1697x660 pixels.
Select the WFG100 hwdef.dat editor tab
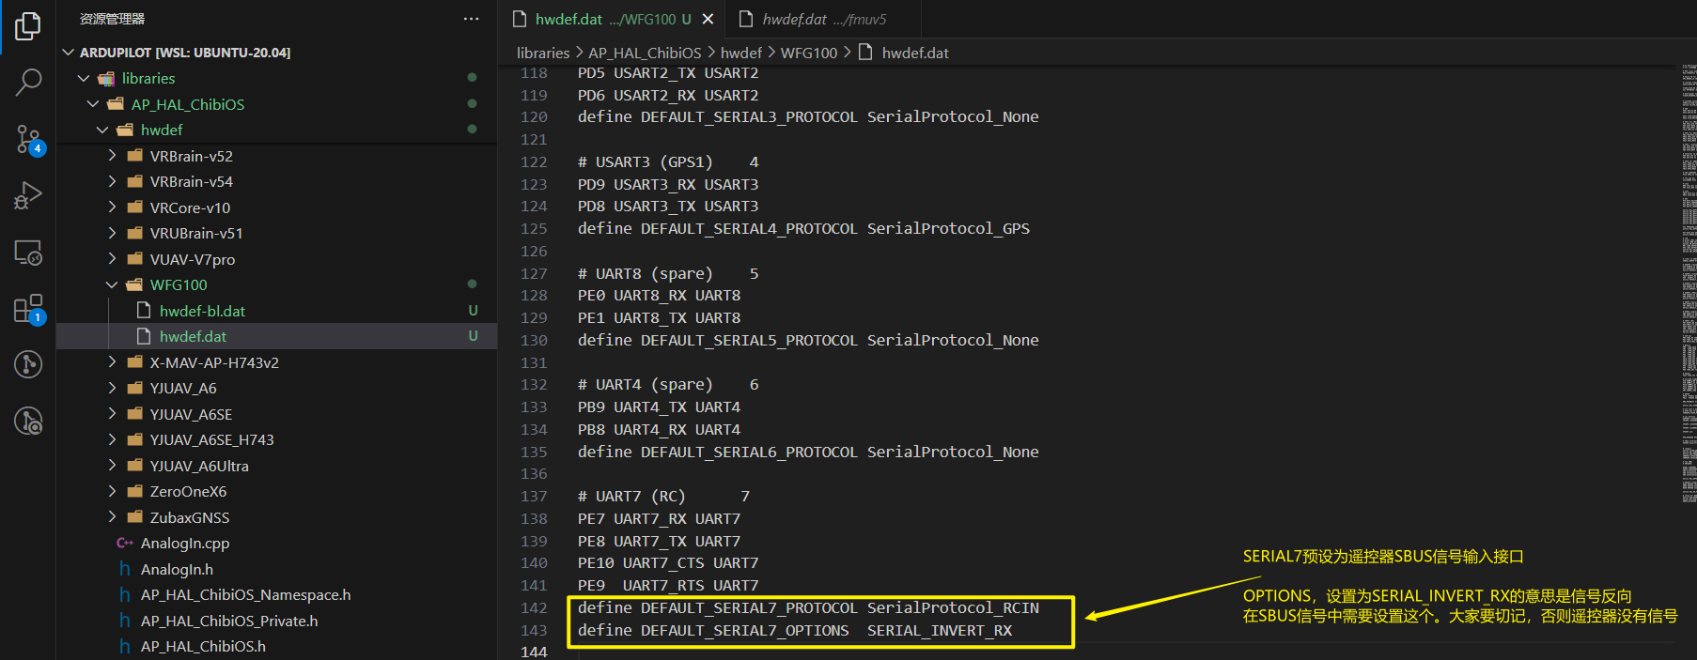[601, 19]
